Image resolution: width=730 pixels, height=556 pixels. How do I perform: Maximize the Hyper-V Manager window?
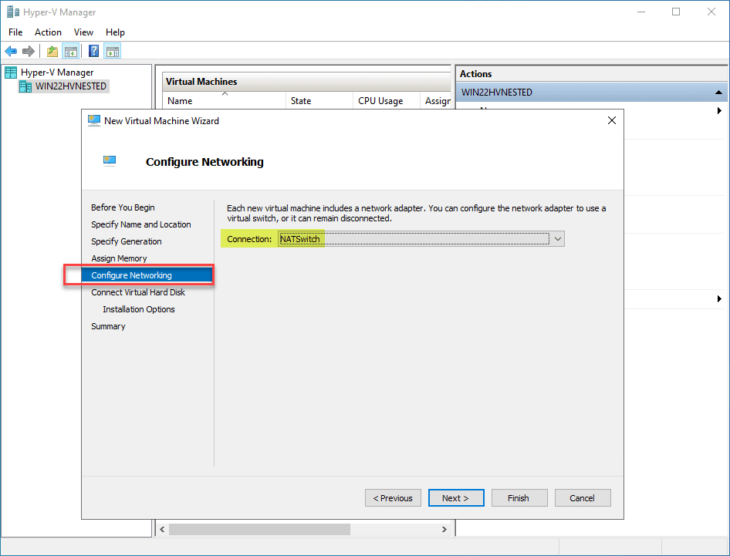point(676,12)
